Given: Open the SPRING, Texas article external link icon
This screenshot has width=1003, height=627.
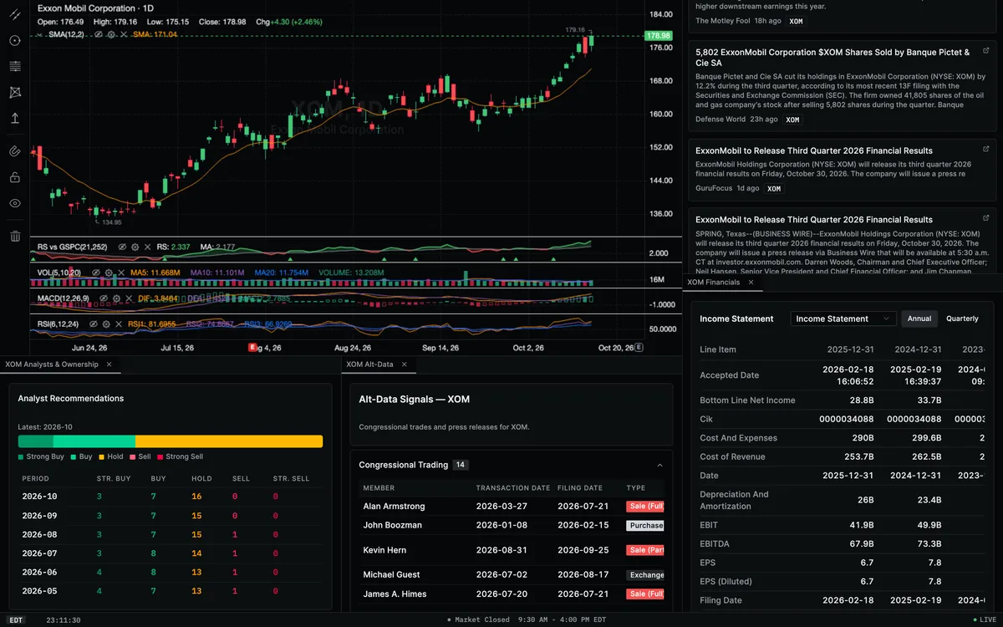Looking at the screenshot, I should coord(985,219).
